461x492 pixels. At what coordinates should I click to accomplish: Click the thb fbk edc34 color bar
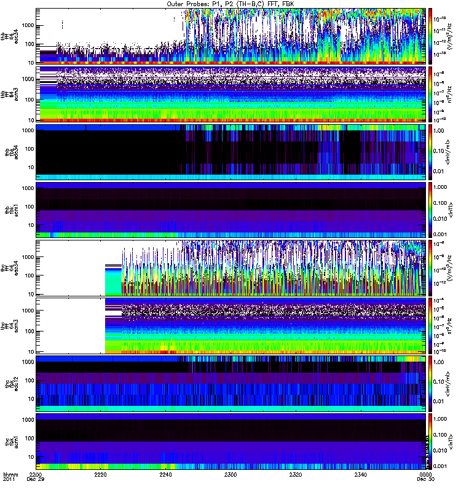430,152
